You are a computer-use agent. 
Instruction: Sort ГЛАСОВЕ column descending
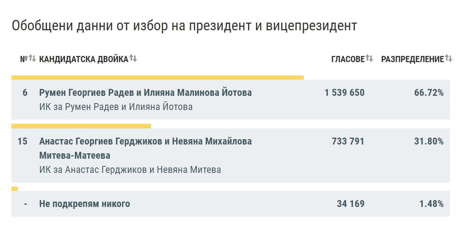point(371,59)
